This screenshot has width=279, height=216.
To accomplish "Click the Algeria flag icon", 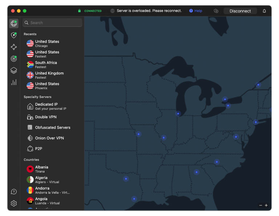I will click(x=30, y=180).
